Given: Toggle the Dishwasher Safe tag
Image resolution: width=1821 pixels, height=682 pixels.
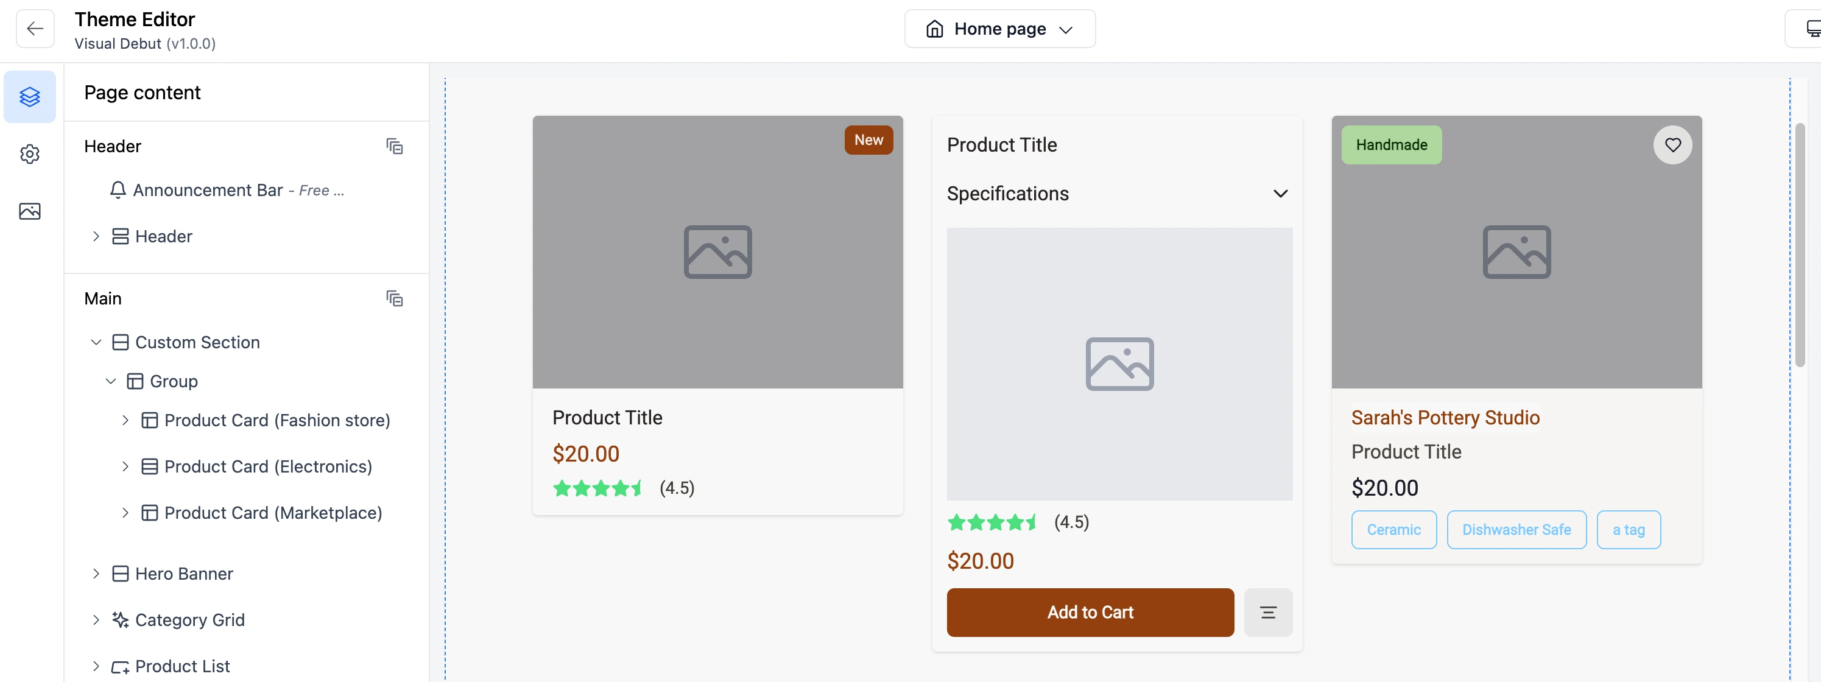Looking at the screenshot, I should (1516, 529).
